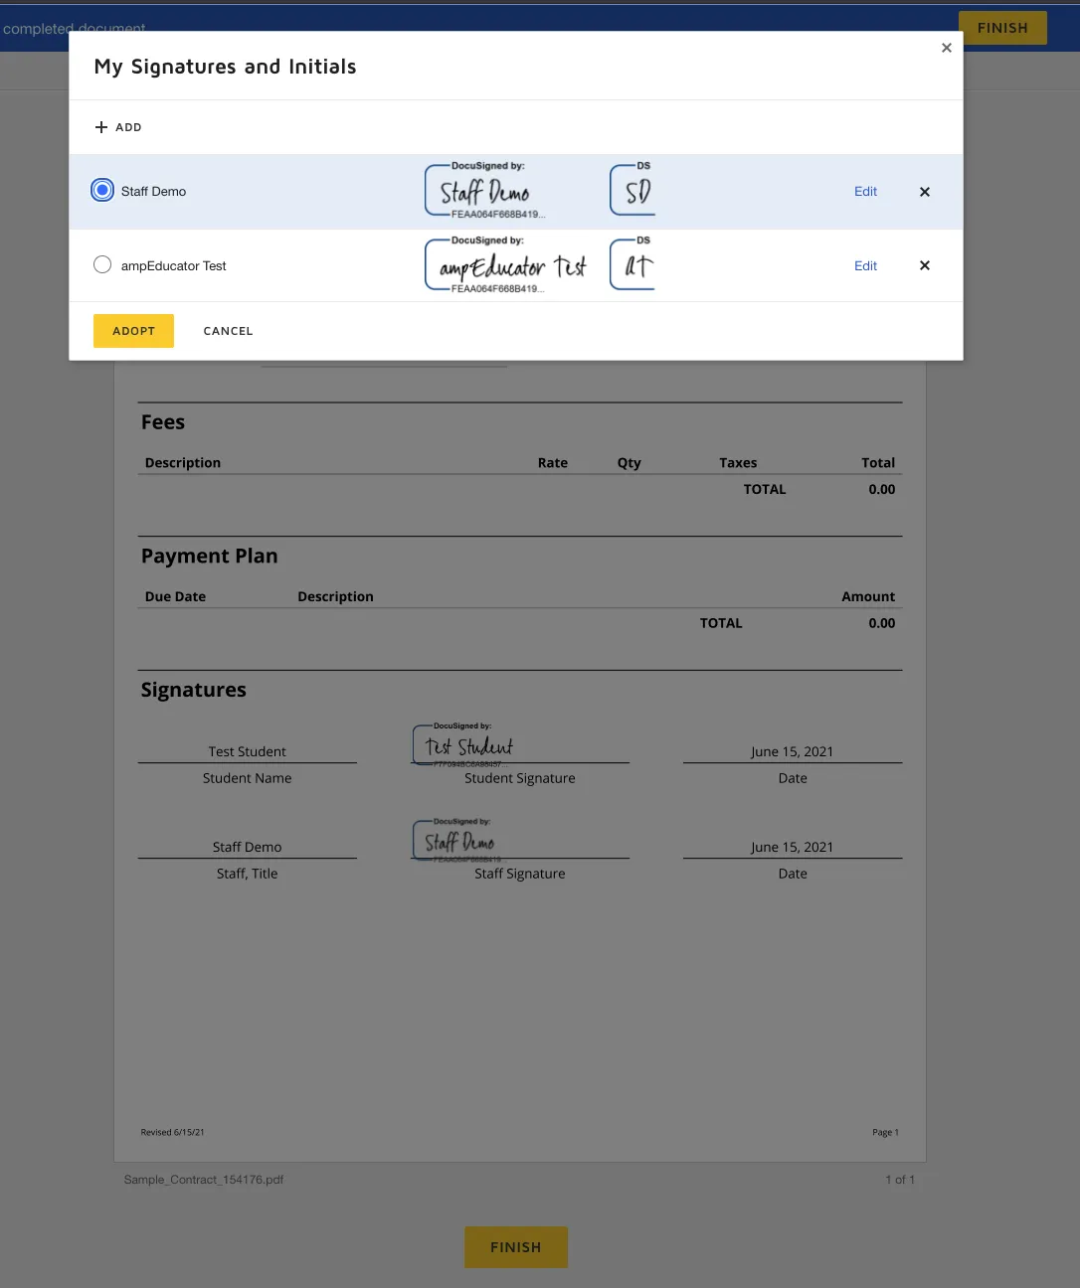
Task: Click the Rate column header
Action: click(x=553, y=463)
